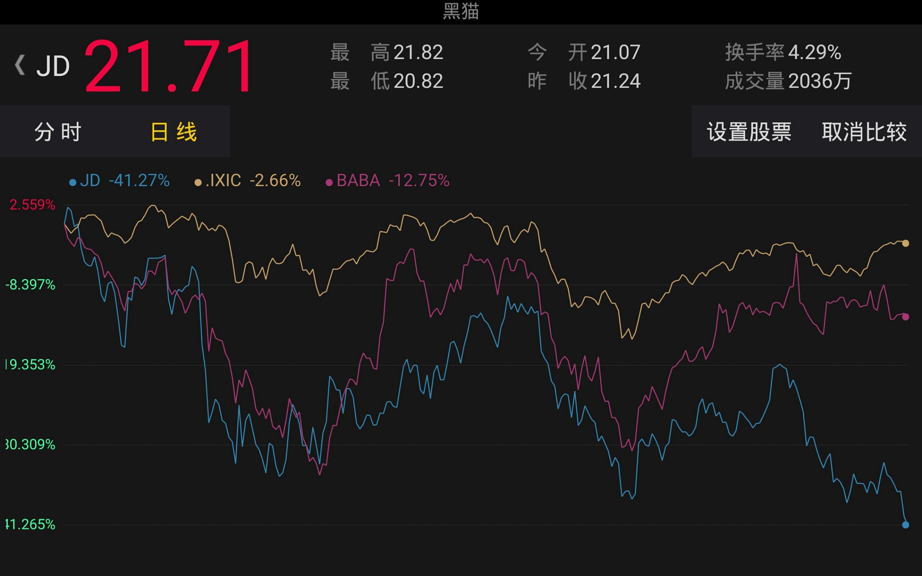The width and height of the screenshot is (922, 576).
Task: Select the 日线 daily chart tab
Action: click(x=174, y=132)
